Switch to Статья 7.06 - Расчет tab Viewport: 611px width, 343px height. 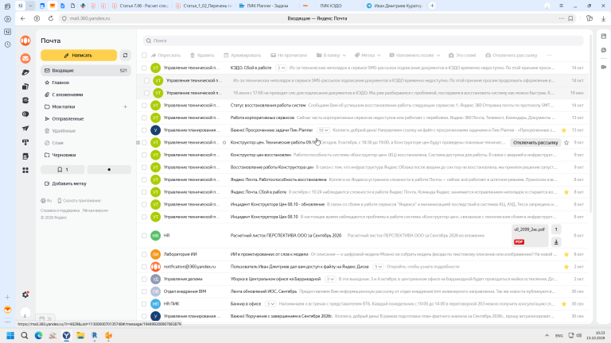[x=139, y=6]
